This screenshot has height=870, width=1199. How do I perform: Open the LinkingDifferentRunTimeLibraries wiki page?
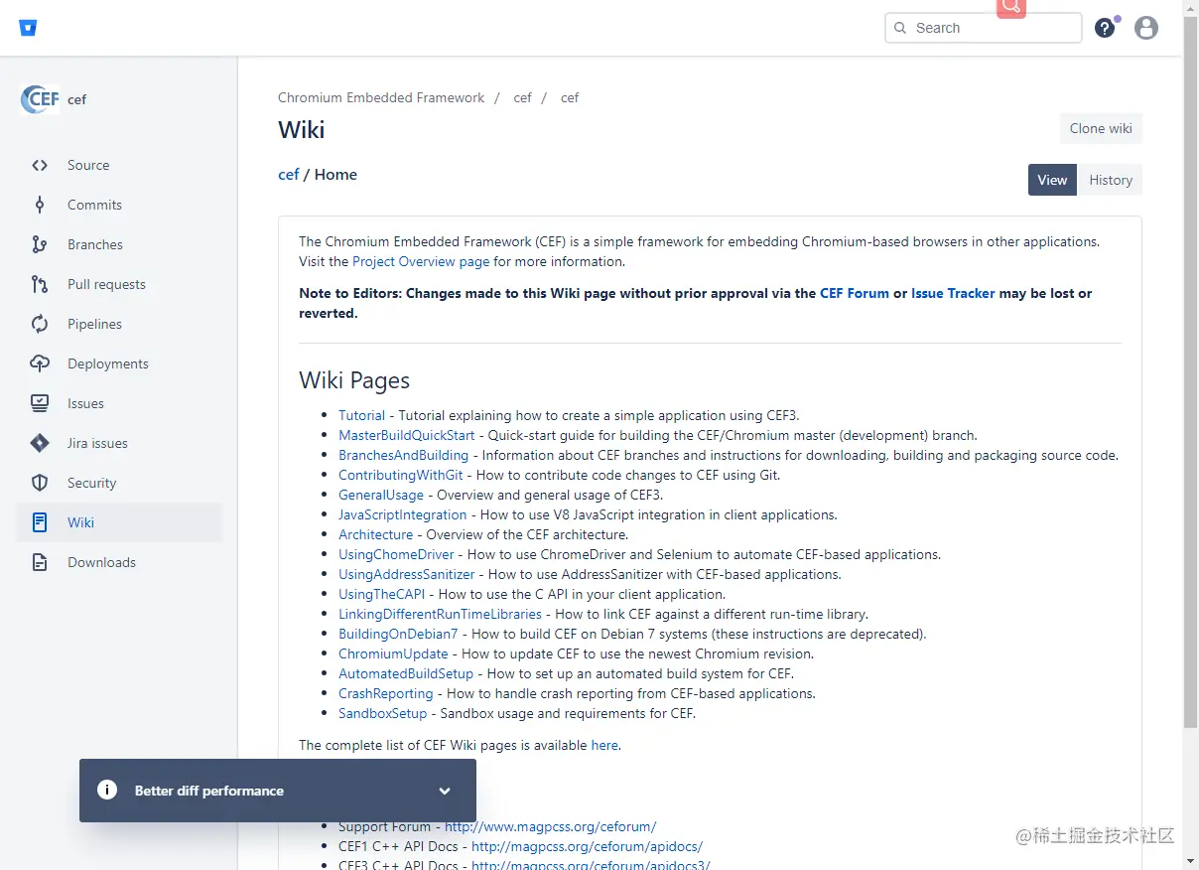[x=440, y=615]
